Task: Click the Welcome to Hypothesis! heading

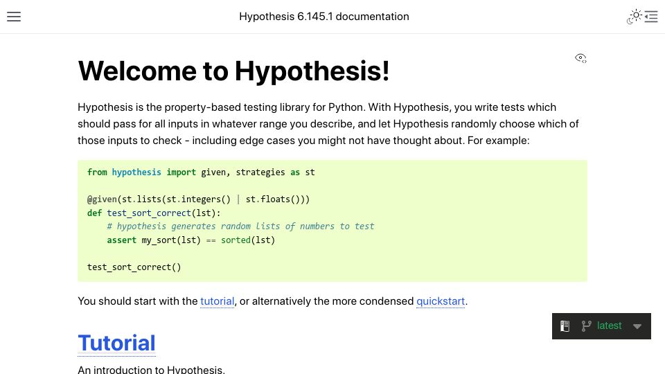Action: point(233,71)
